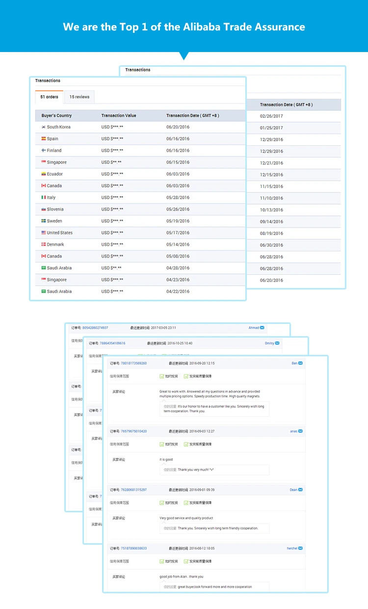Click the 09/14/2016 transaction date
Image resolution: width=368 pixels, height=609 pixels.
point(271,222)
